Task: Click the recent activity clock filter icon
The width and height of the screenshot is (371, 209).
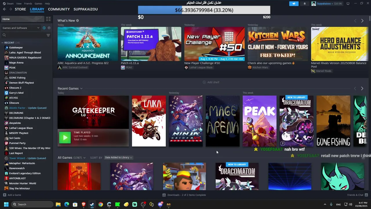Action: tap(44, 28)
